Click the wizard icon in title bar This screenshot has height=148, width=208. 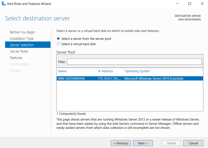[x=3, y=4]
